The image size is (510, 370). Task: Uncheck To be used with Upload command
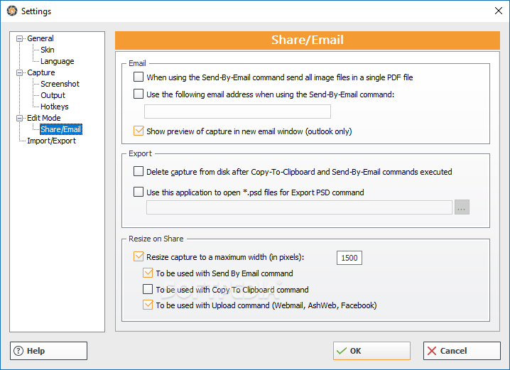pos(148,305)
